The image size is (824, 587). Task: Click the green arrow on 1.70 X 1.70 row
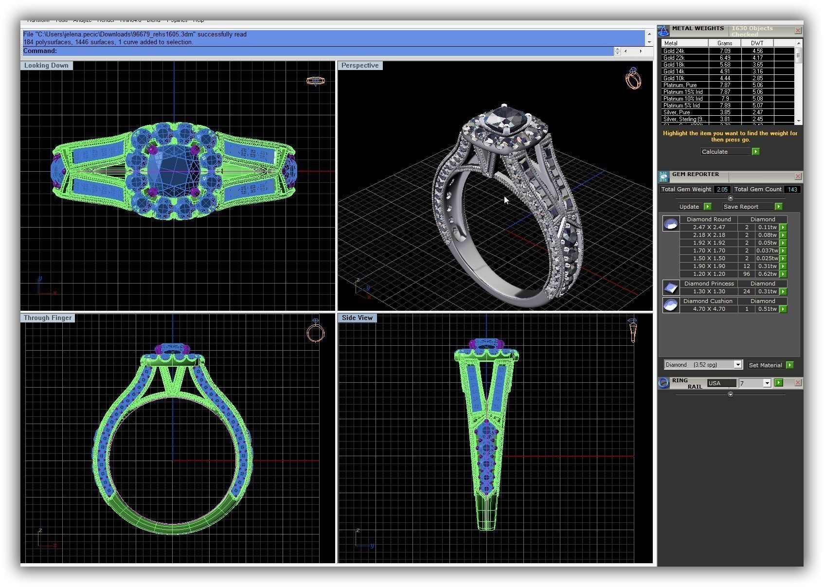(783, 250)
